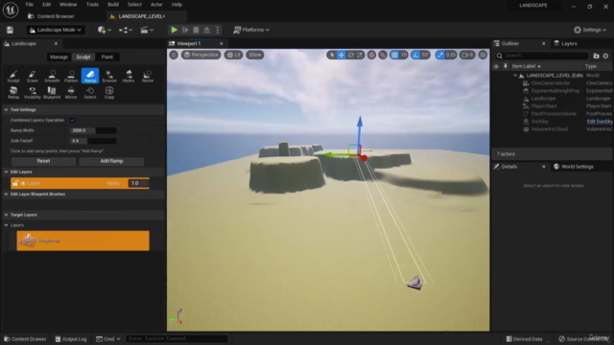Select the Smooth landscape tool

tap(52, 76)
